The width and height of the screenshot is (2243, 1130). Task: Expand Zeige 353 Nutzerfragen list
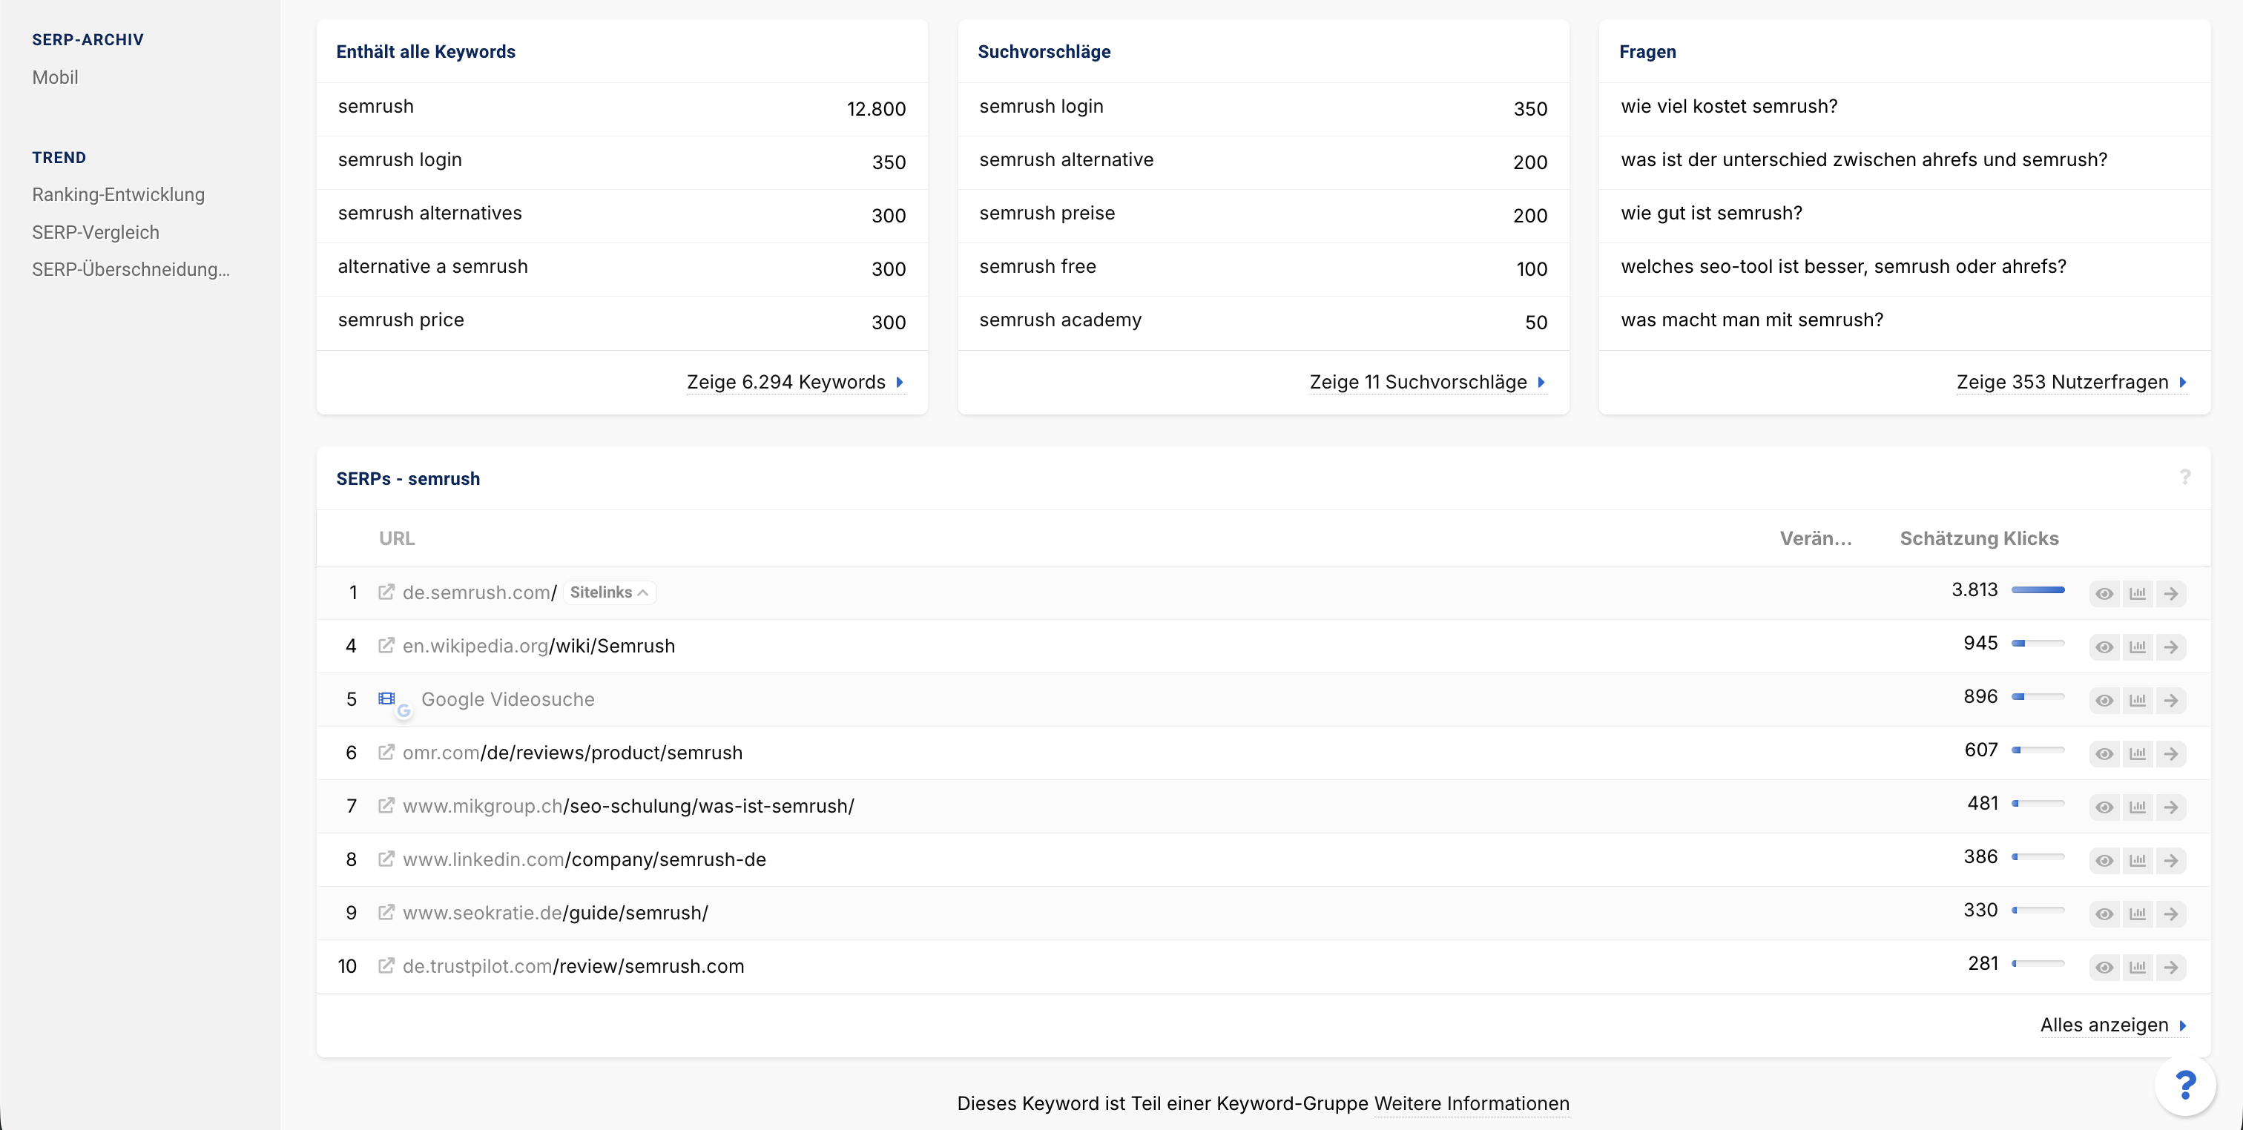pyautogui.click(x=2072, y=382)
